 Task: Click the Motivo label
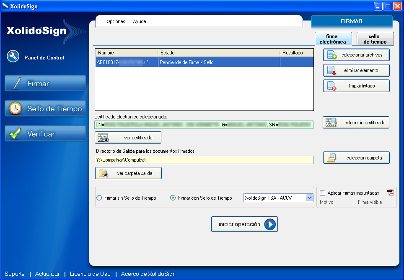[326, 202]
